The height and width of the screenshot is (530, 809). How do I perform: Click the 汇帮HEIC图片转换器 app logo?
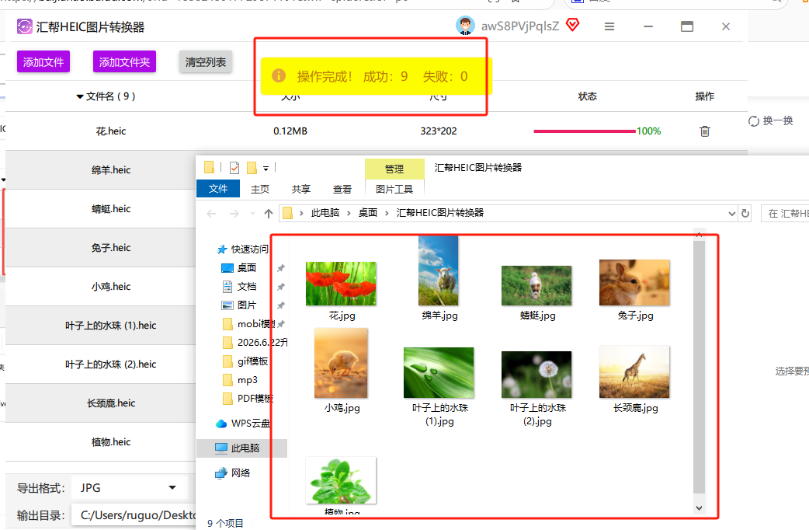tap(24, 26)
